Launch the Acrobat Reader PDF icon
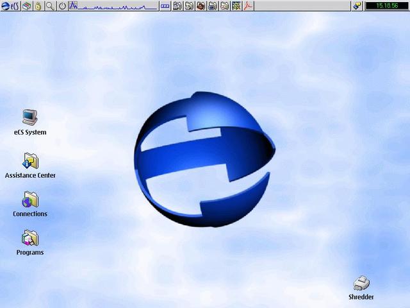 pos(248,6)
